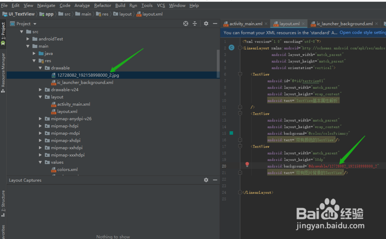Open the VCS menu
The width and height of the screenshot is (386, 239).
point(161,5)
